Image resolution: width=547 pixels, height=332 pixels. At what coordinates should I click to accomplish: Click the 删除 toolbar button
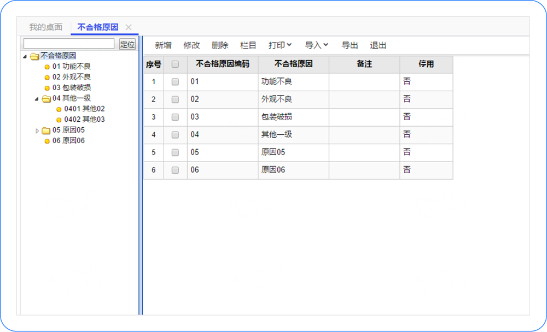(x=220, y=45)
